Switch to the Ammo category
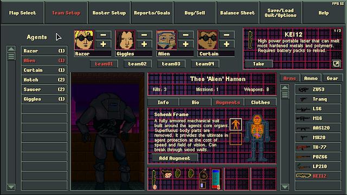347x195 pixels. click(x=311, y=78)
